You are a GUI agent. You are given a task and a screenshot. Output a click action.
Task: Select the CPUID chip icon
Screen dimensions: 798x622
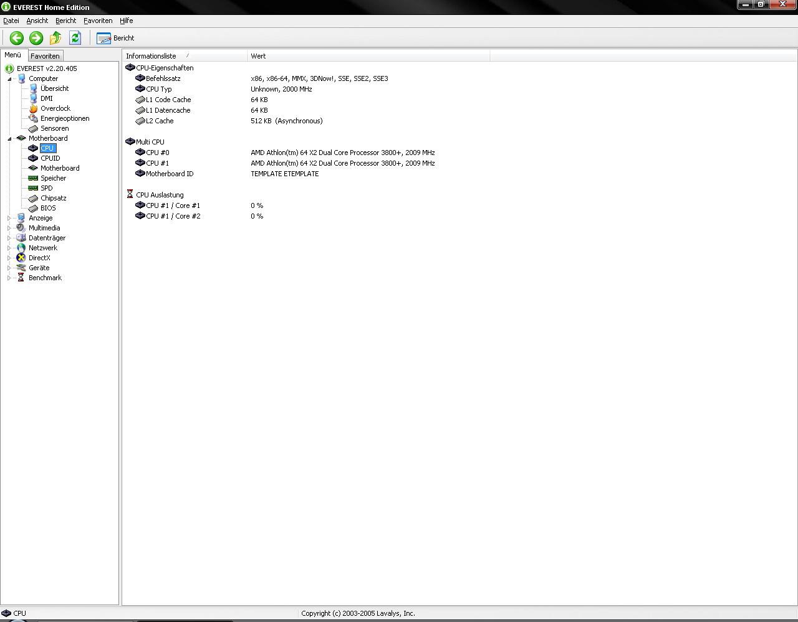point(33,158)
